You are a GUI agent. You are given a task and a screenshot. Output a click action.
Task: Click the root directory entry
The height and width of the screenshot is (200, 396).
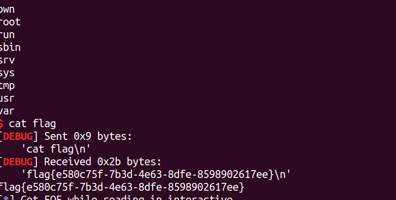pos(10,22)
